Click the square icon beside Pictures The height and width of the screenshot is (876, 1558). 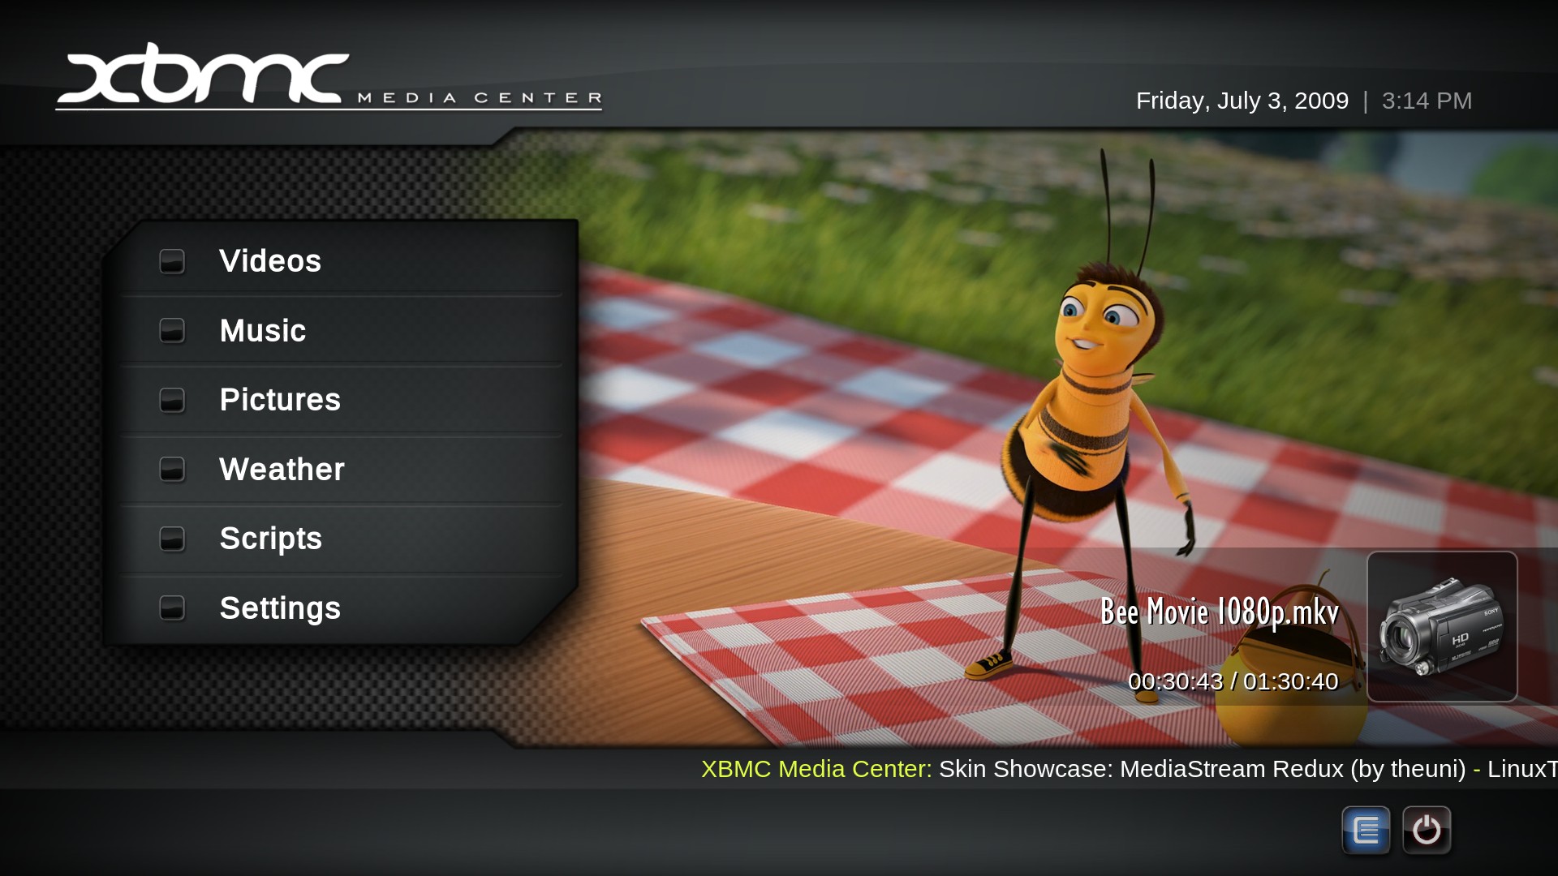click(172, 400)
